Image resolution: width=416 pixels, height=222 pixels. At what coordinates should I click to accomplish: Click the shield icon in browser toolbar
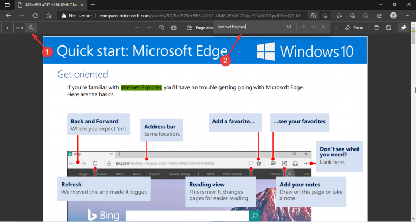(x=366, y=16)
